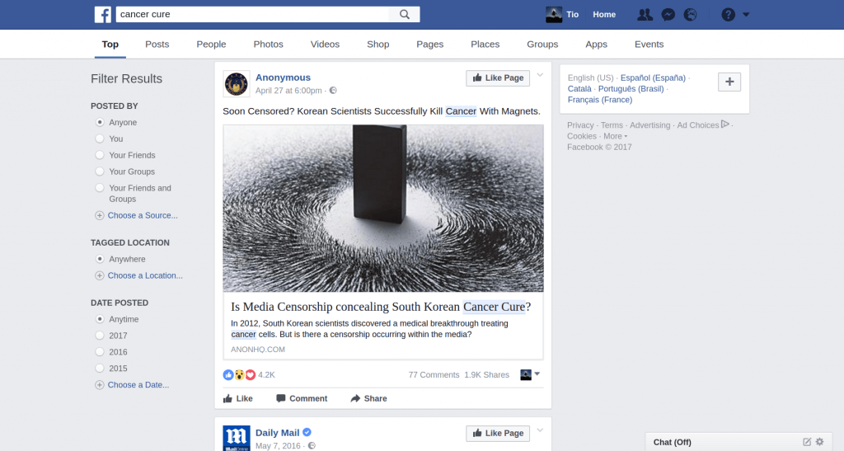Expand 'Choose a Date...' option

138,385
